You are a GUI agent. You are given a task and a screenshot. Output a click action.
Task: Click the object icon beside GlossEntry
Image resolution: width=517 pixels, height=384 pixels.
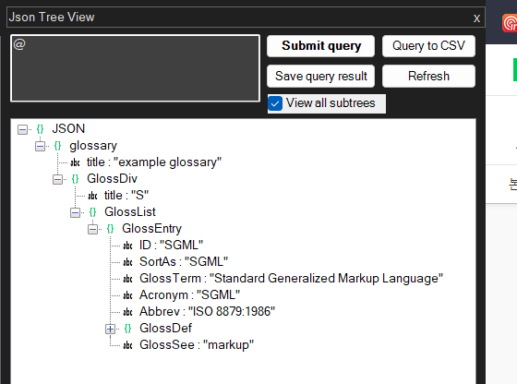point(110,229)
